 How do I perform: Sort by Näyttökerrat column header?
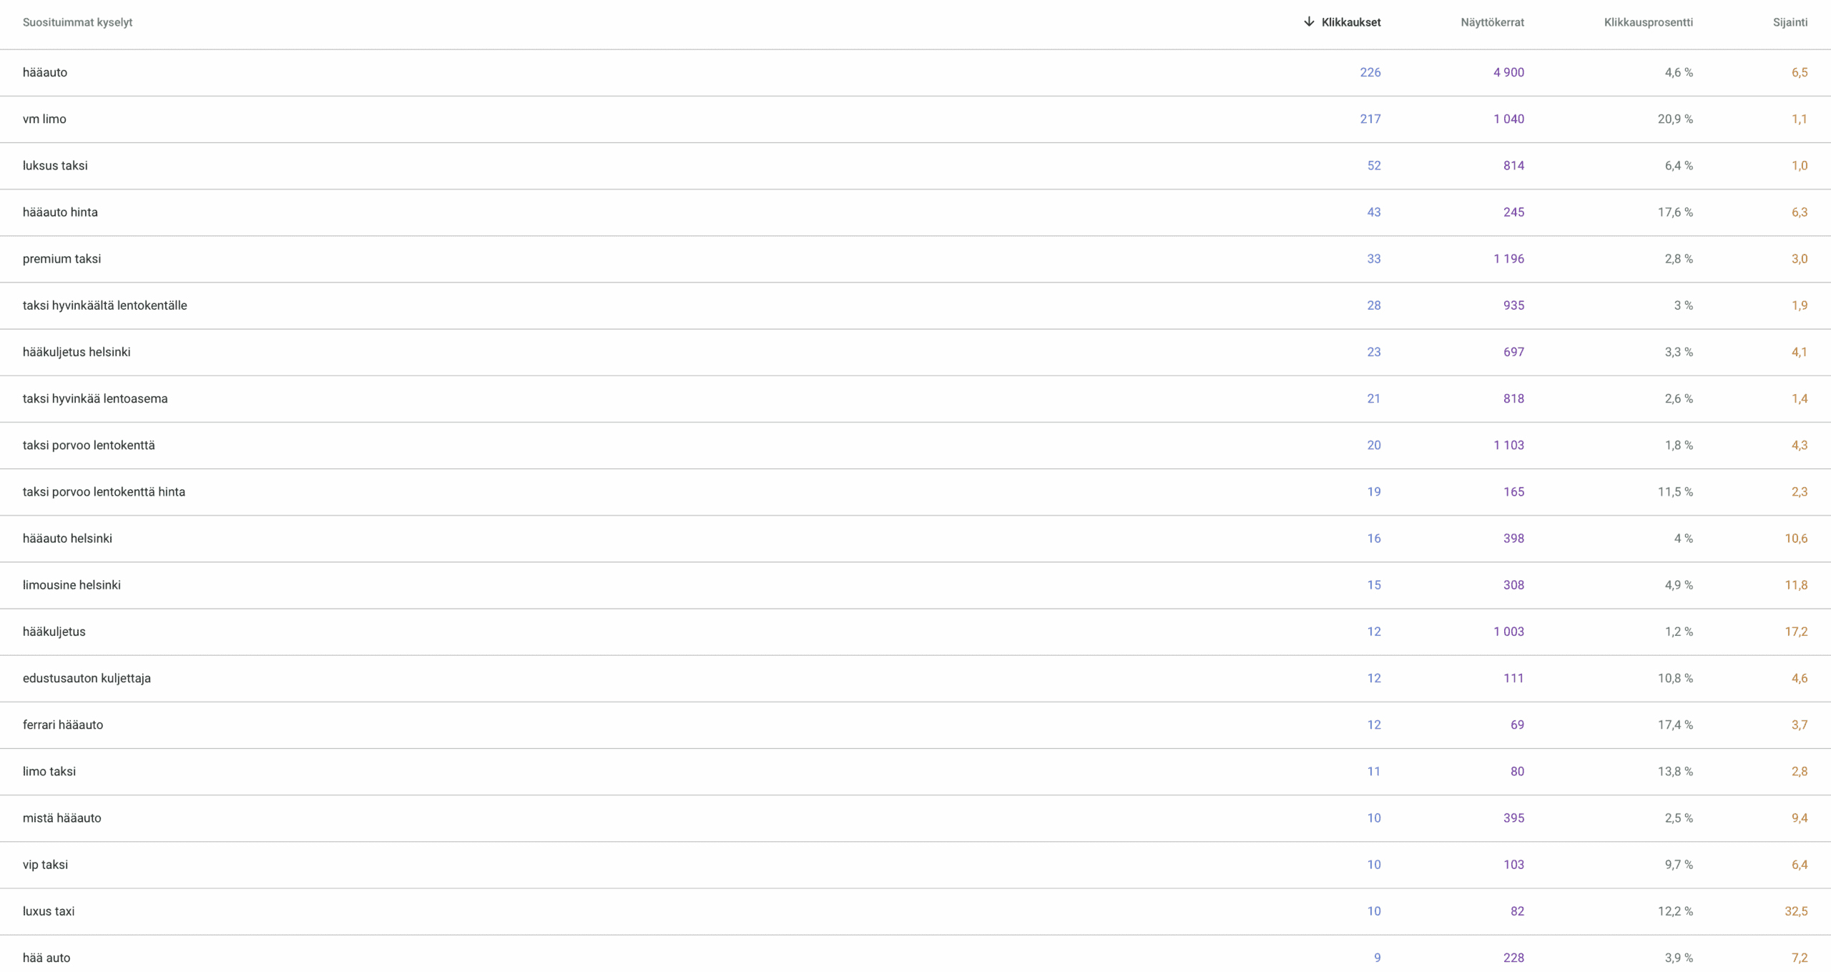(x=1492, y=22)
